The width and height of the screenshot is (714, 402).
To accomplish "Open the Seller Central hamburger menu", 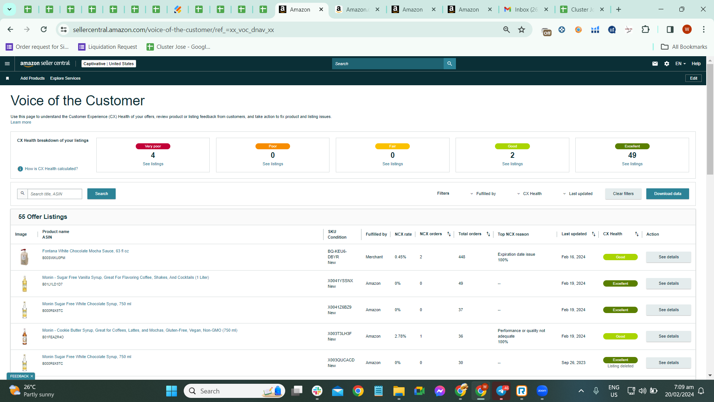I will pos(7,64).
